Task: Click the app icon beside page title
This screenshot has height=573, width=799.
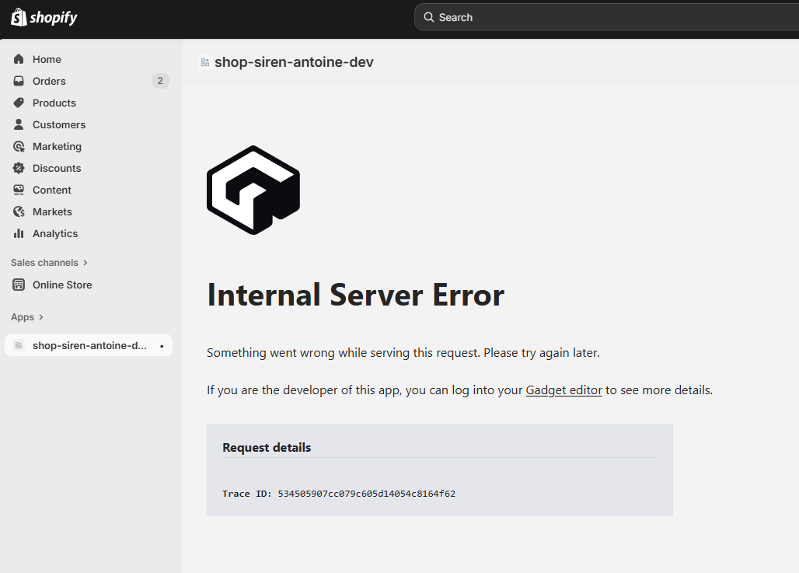Action: 205,62
